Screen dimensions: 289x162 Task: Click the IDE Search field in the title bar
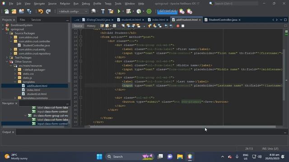click(236, 4)
